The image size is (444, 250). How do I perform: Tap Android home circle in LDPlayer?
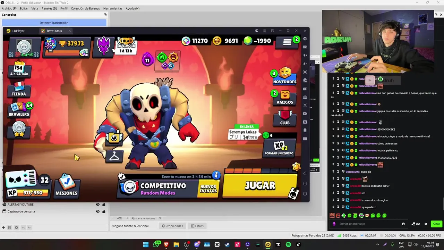(x=305, y=184)
